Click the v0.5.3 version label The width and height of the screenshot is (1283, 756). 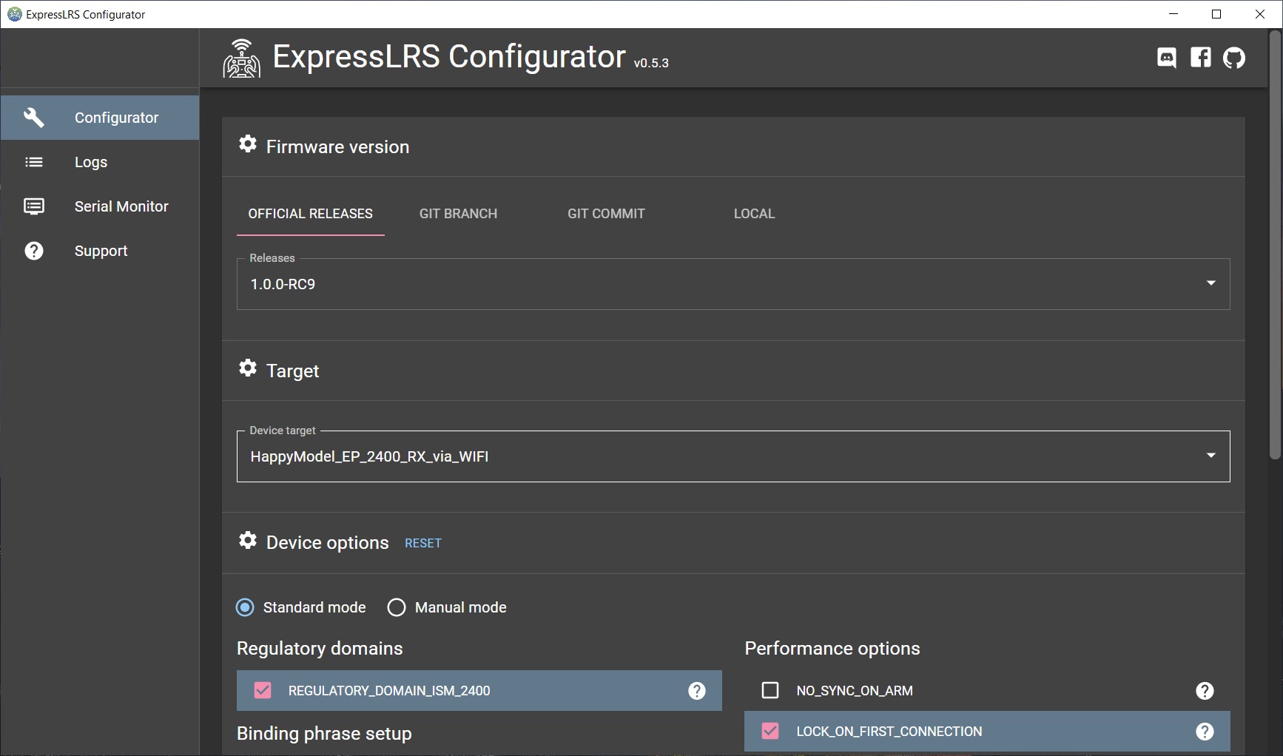pos(651,64)
